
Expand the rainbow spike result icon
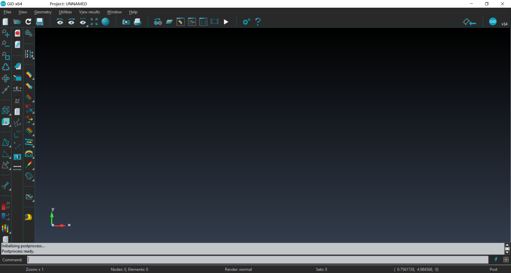pyautogui.click(x=29, y=165)
